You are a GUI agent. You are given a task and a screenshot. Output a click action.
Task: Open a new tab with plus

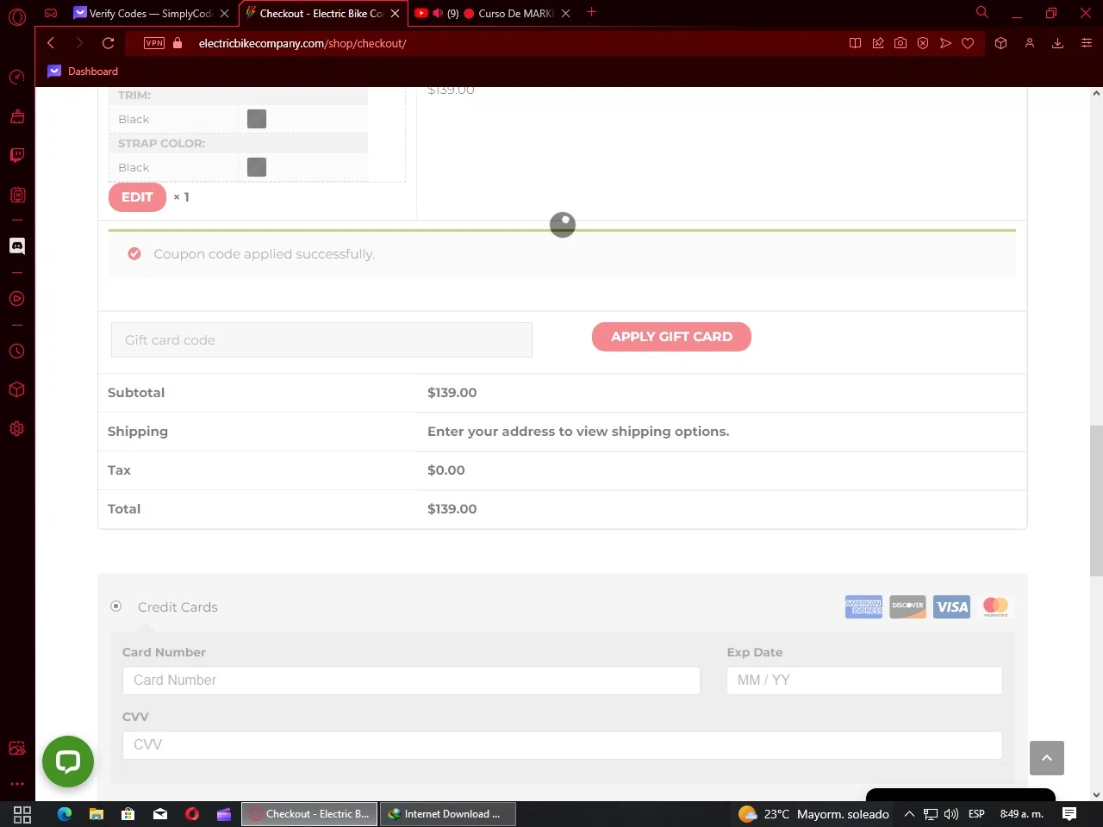pos(591,12)
